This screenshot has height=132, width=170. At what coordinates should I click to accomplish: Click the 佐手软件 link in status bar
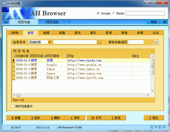coord(158,127)
